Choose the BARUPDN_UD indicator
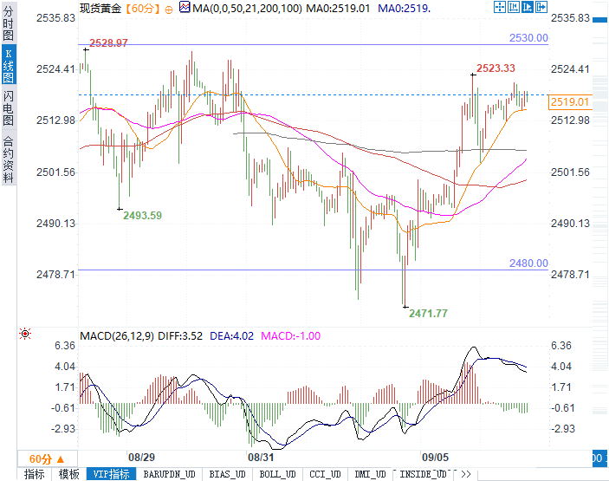The width and height of the screenshot is (609, 481). point(169,474)
